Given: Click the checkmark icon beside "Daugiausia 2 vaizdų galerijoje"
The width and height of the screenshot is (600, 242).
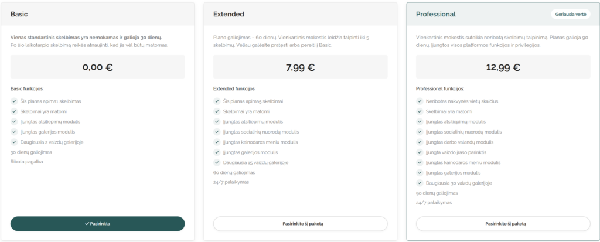Looking at the screenshot, I should 14,142.
